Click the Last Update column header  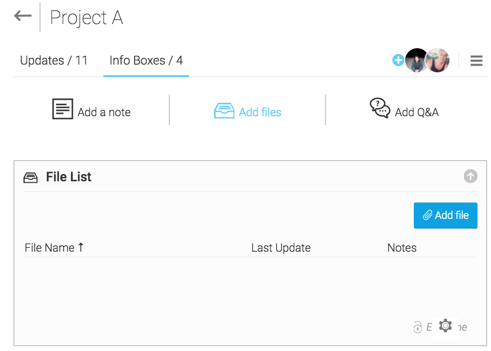(x=281, y=248)
